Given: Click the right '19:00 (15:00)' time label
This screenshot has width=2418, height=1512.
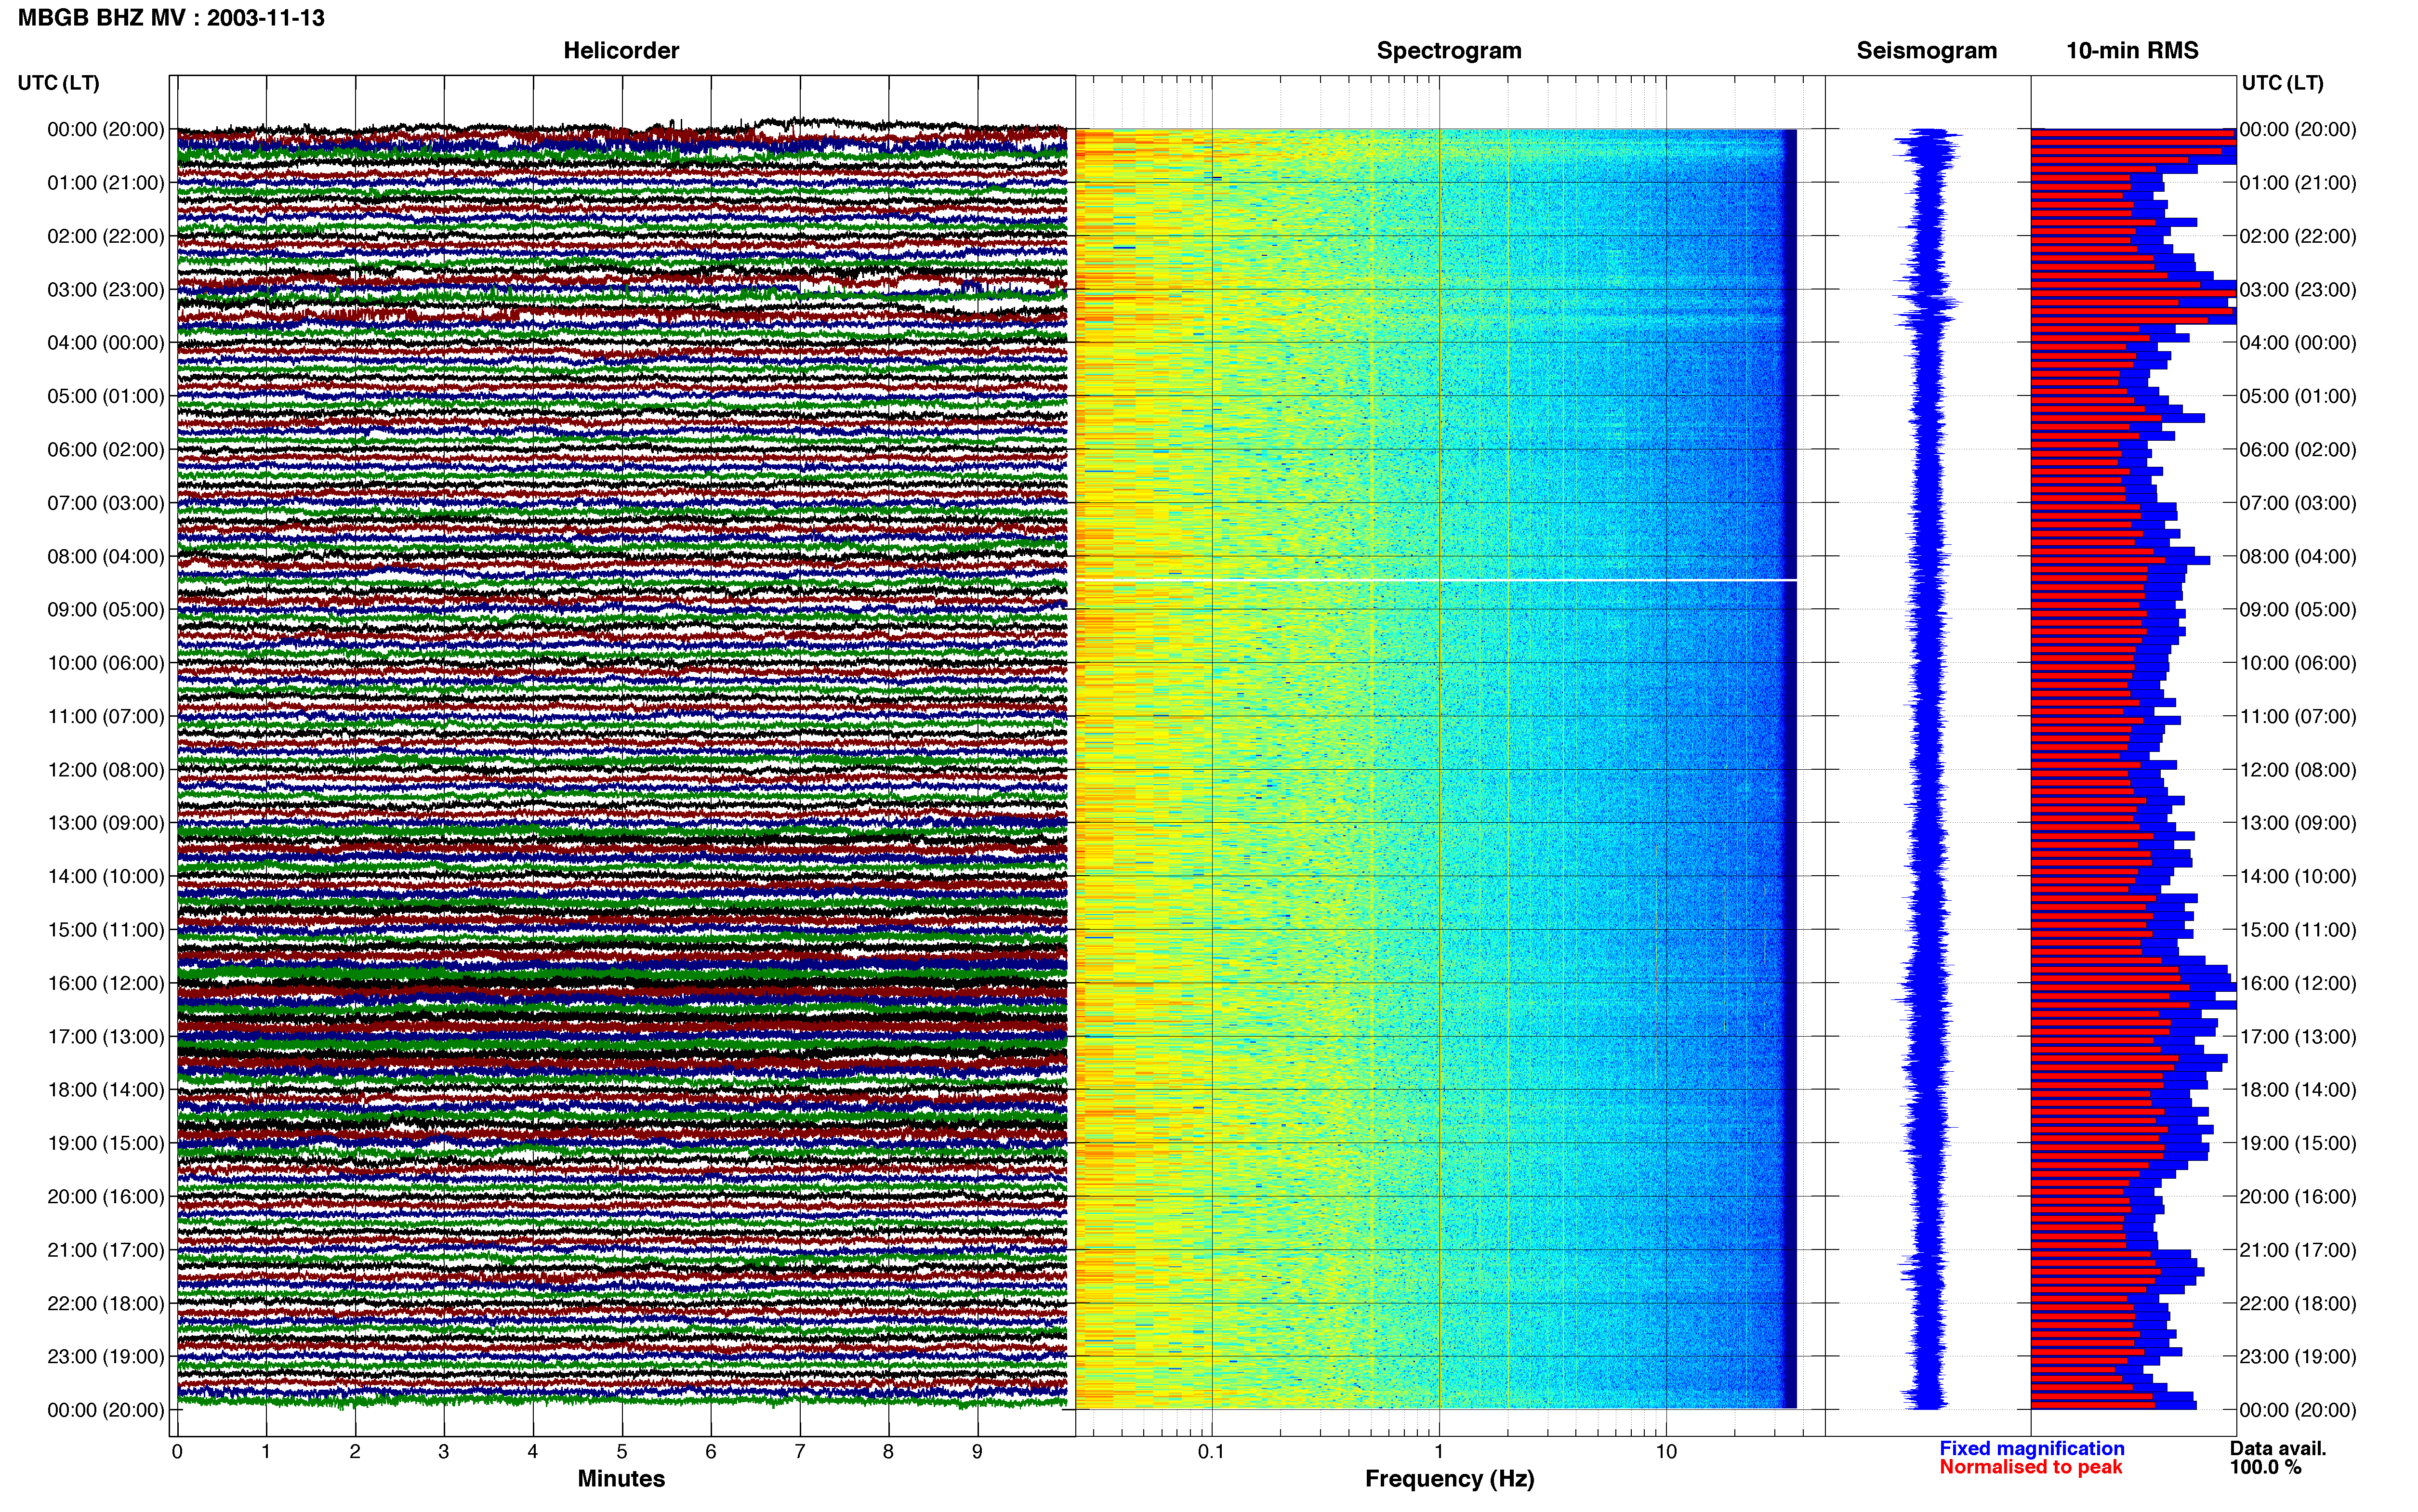Looking at the screenshot, I should click(2298, 1144).
